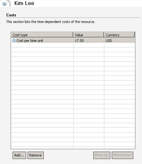Screen dimensions: 142x164
Task: Click column divider between Cost type and Value
Action: click(73, 35)
